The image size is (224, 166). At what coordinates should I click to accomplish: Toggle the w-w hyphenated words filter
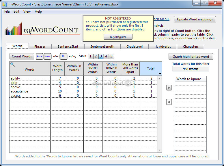tap(47, 56)
